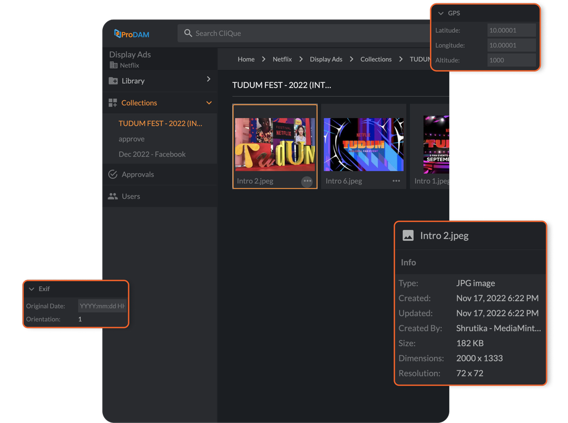The width and height of the screenshot is (568, 423).
Task: Open more options for Intro 2.jpeg
Action: tap(307, 181)
